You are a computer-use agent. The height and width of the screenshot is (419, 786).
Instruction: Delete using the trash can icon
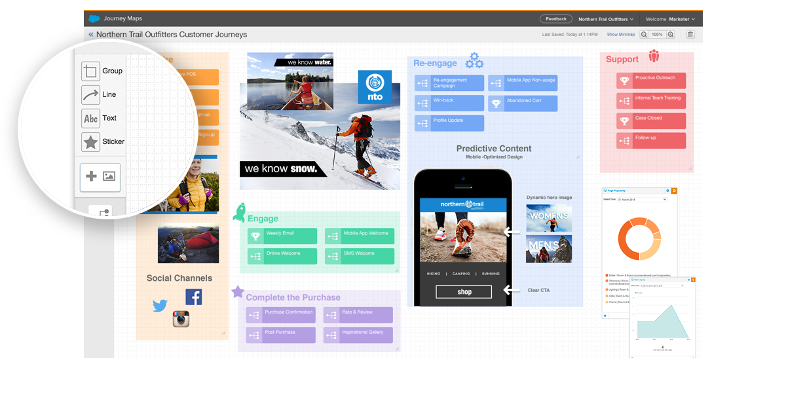click(x=690, y=35)
